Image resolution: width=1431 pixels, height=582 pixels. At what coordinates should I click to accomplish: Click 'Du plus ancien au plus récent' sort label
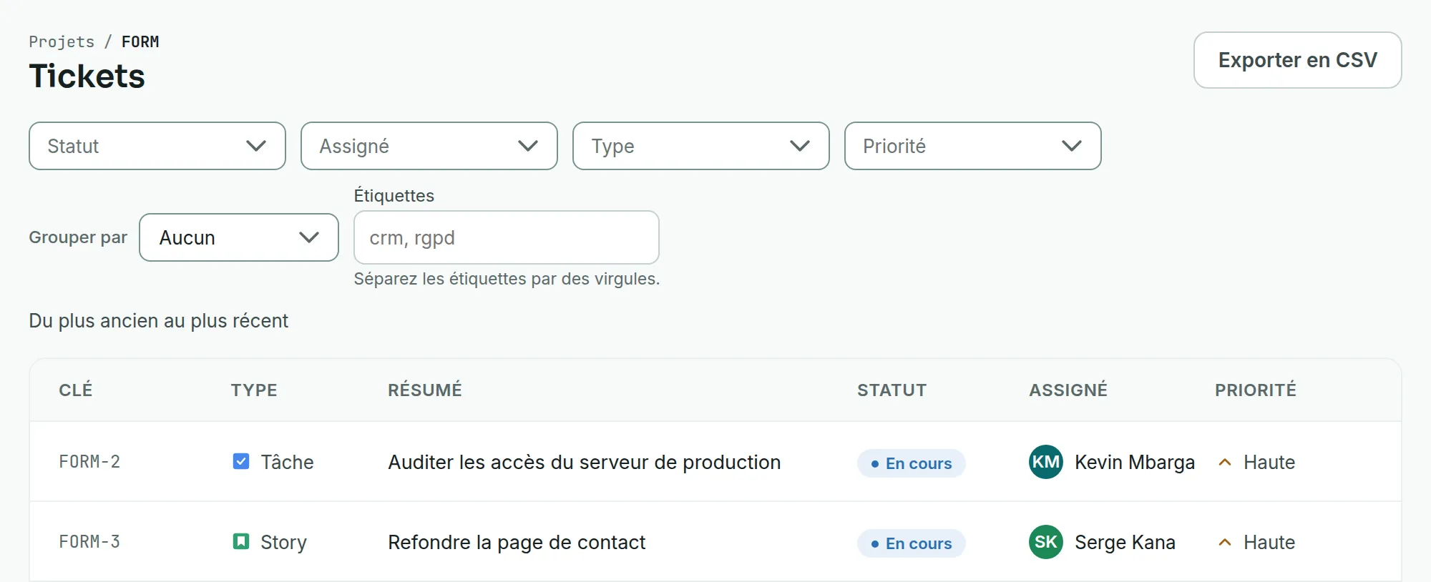click(158, 321)
